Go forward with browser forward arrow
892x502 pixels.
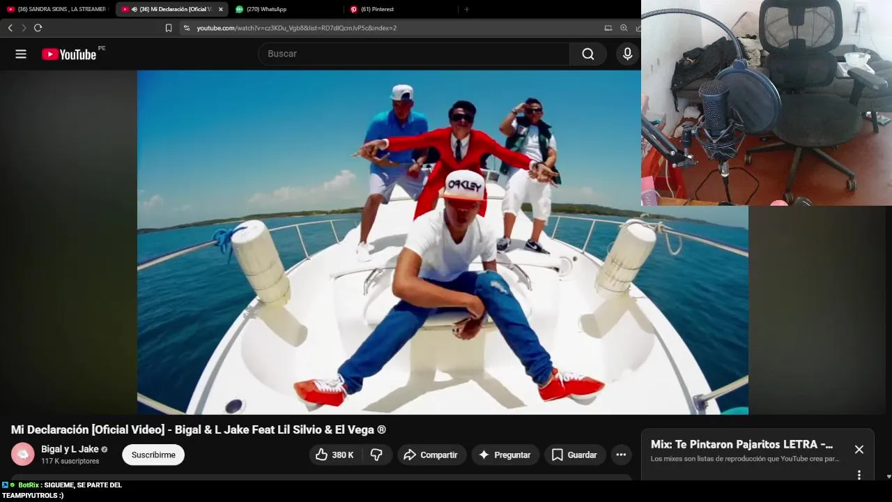click(x=24, y=28)
